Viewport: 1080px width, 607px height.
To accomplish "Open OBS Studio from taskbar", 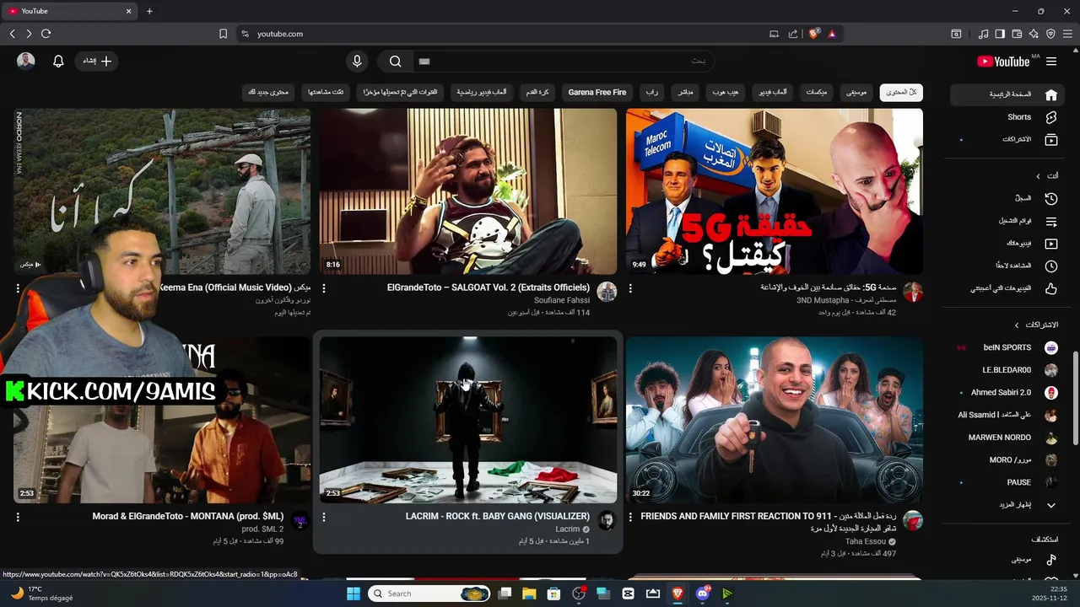I will point(579,594).
